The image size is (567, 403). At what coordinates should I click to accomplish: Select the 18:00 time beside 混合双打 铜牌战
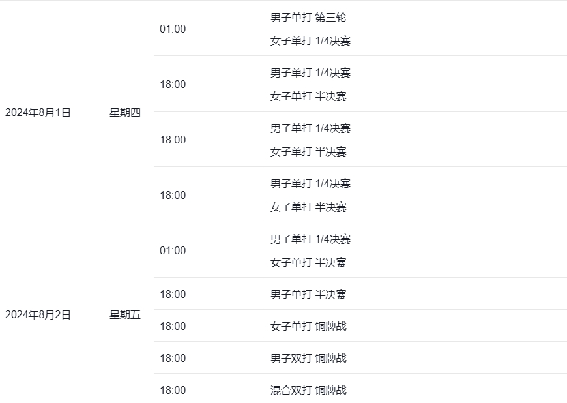click(x=173, y=390)
